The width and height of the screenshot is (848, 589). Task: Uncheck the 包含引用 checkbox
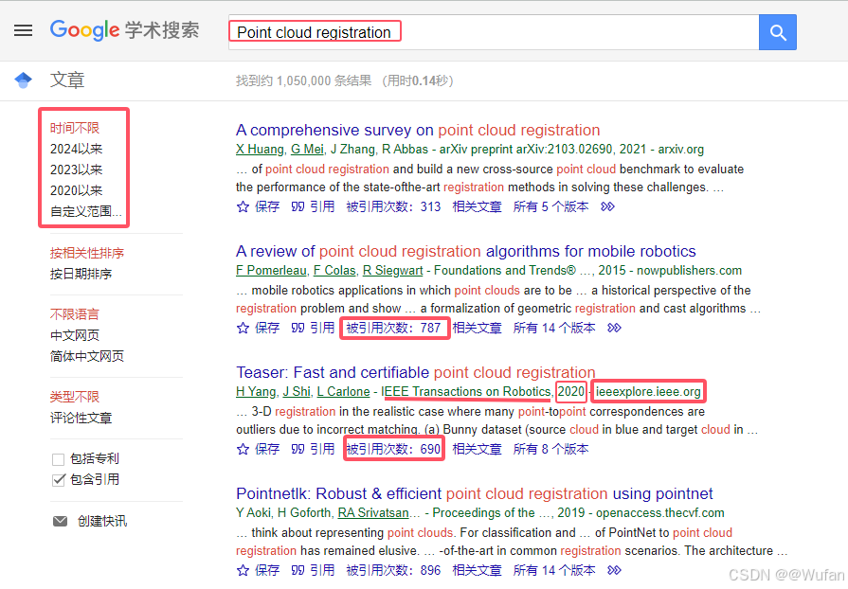point(59,480)
